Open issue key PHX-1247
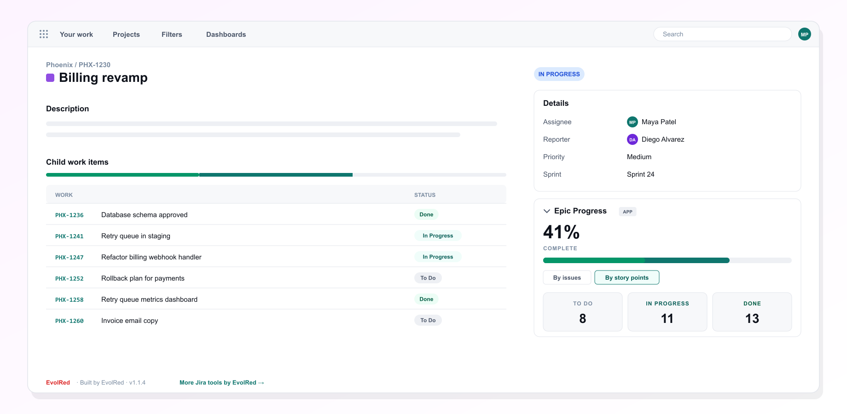This screenshot has width=847, height=414. coord(70,257)
